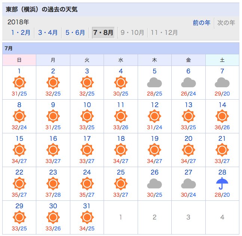Click the 29/20 temperature on July 7
Screen dimensions: 242x236
[222, 94]
